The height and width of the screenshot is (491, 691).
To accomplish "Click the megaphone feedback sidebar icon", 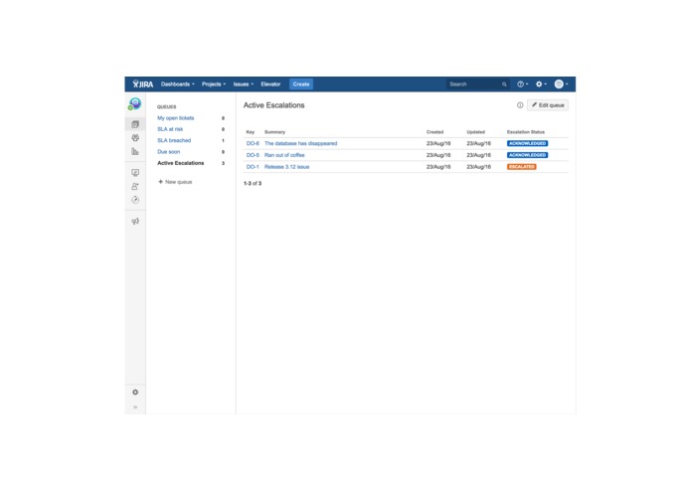I will click(x=135, y=221).
